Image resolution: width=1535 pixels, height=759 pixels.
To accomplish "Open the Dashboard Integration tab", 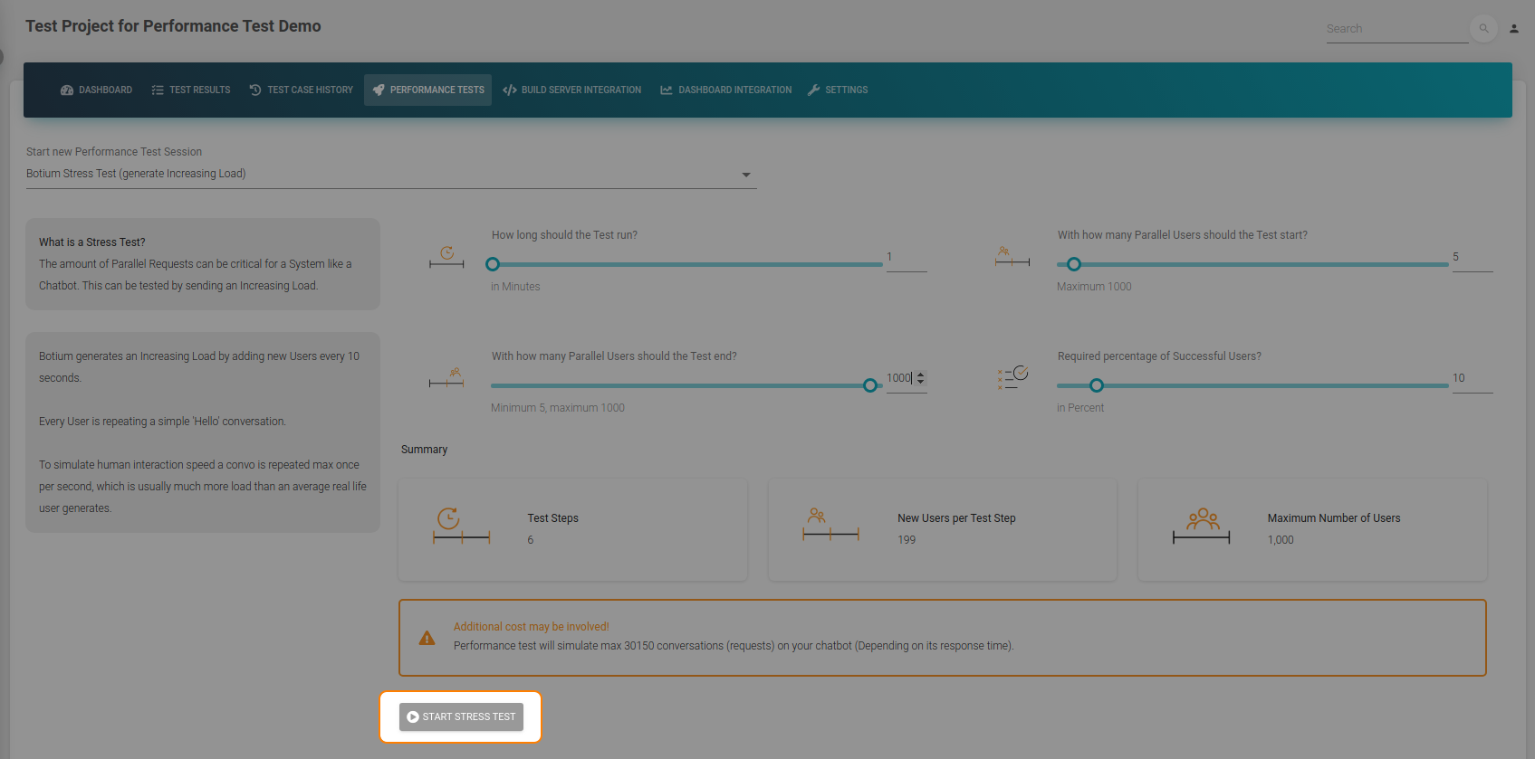I will pos(726,90).
